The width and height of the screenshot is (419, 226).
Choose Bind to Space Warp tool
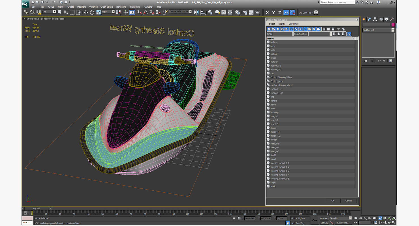click(39, 12)
